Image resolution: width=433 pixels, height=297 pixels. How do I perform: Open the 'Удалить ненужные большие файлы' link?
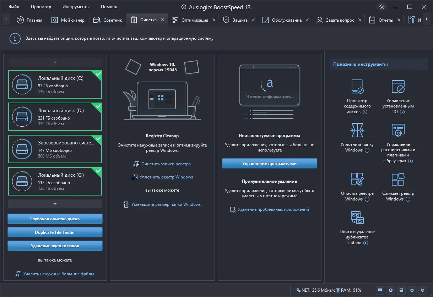[x=59, y=274]
